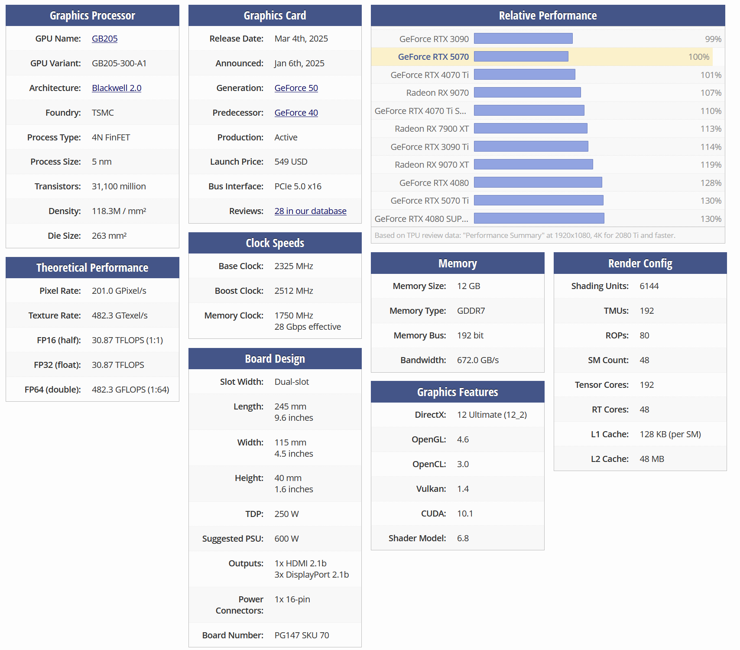Click the Boost Clock value 2512 MHz

tap(294, 291)
